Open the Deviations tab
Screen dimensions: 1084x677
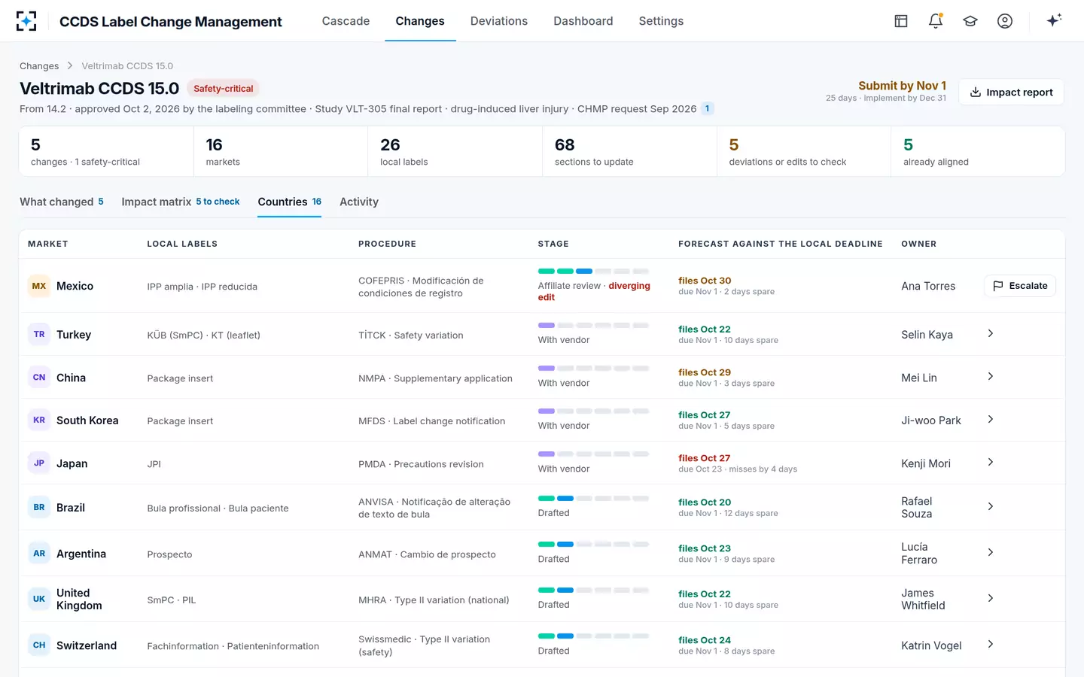coord(499,21)
